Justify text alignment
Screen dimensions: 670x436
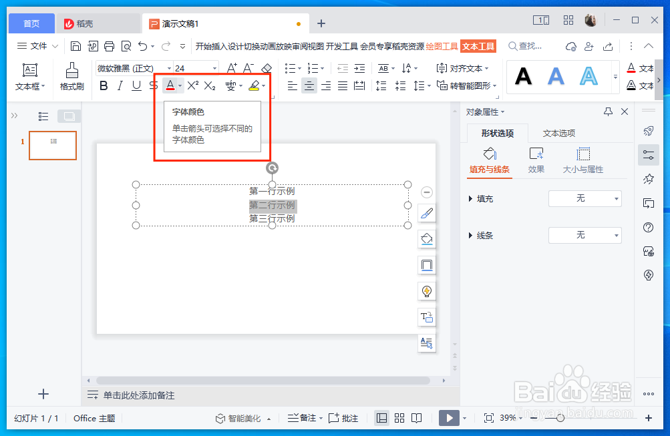pyautogui.click(x=343, y=86)
